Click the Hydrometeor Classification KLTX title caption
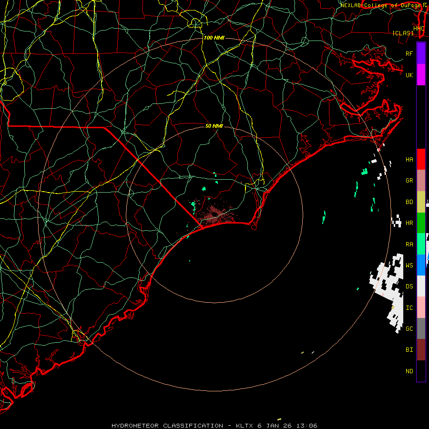The image size is (429, 429). [x=214, y=426]
